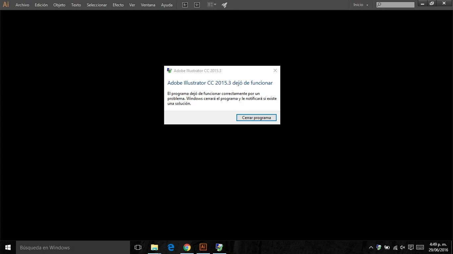Open the Texto menu

(x=76, y=5)
